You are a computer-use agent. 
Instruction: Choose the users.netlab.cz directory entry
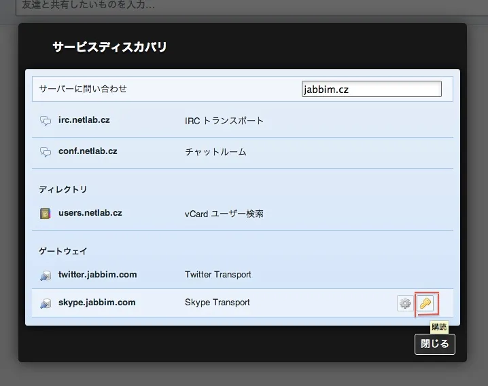[90, 213]
